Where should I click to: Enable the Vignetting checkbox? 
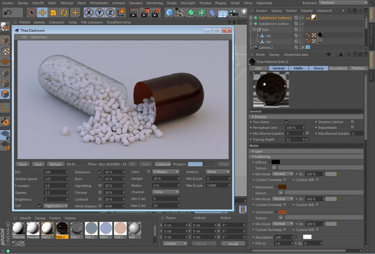[x=100, y=186]
